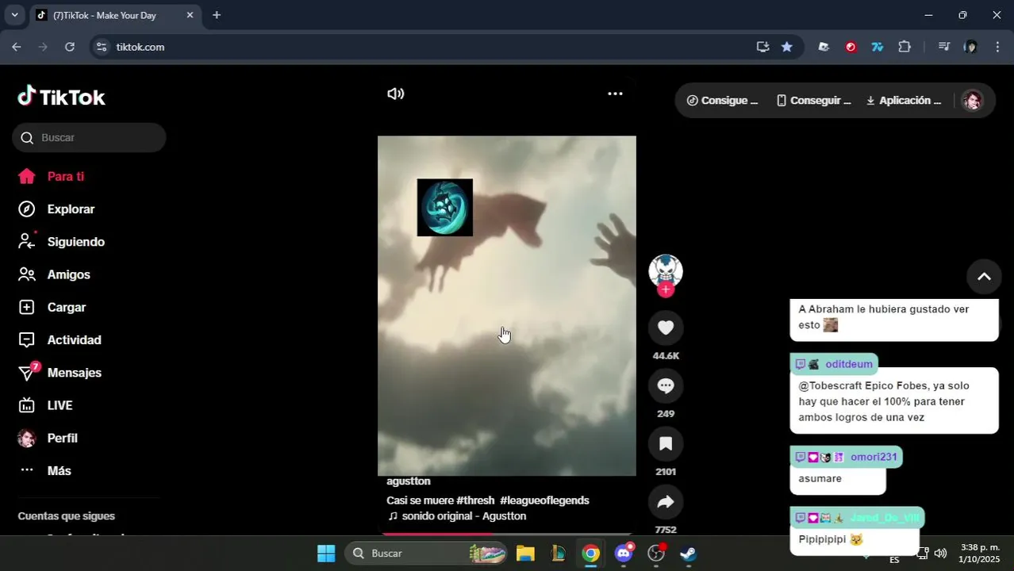Screen dimensions: 1014x571
Task: Open LIVE in the sidebar
Action: (x=45, y=405)
